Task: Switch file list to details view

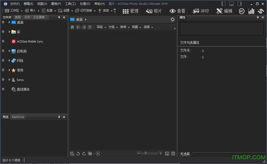Action: tap(173, 153)
